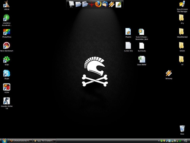Viewport: 190px width, 143px height.
Task: Click the green play-arrow tray icon
Action: tap(180, 141)
